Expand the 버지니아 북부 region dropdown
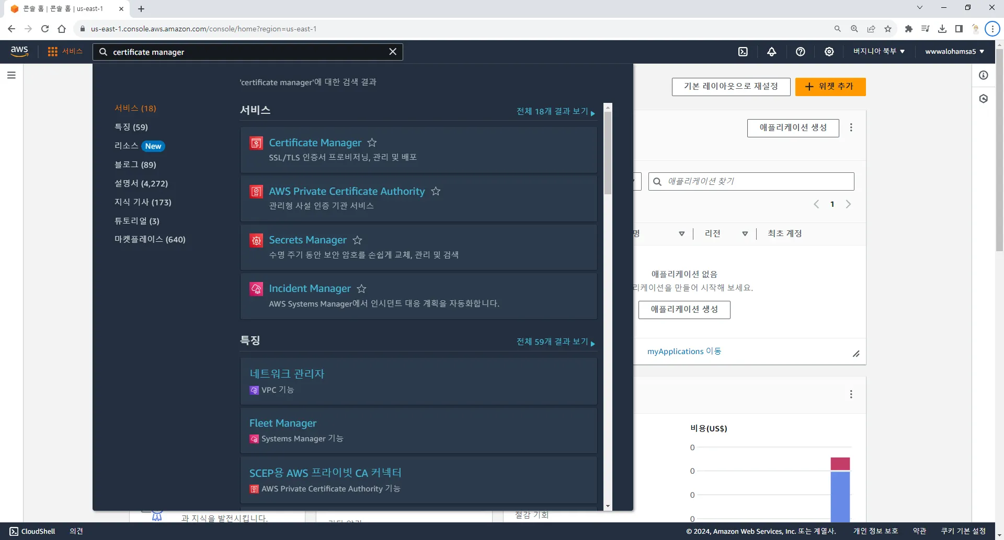1004x540 pixels. click(879, 51)
